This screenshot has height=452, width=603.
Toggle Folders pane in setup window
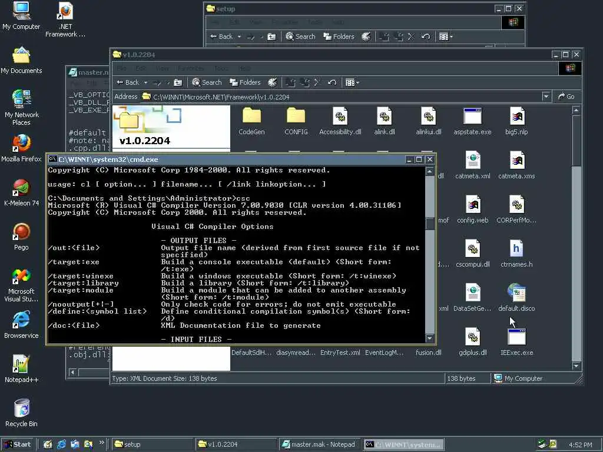point(339,36)
